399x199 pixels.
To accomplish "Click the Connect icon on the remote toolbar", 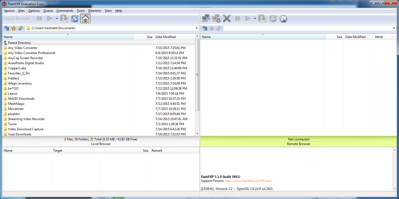I will 206,18.
